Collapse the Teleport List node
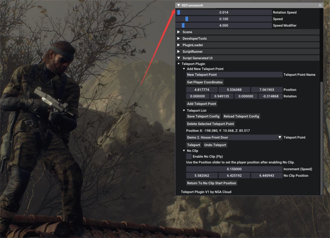 [184, 111]
